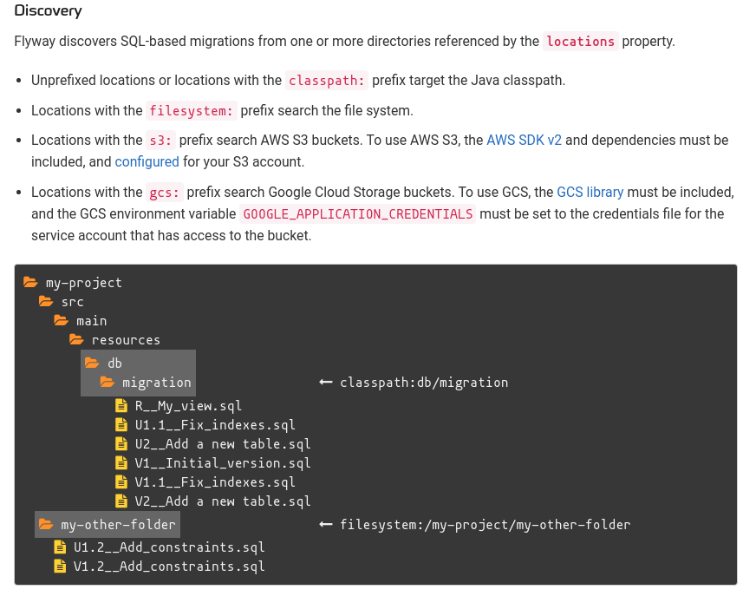Click the src folder icon
This screenshot has height=596, width=756.
pos(46,301)
